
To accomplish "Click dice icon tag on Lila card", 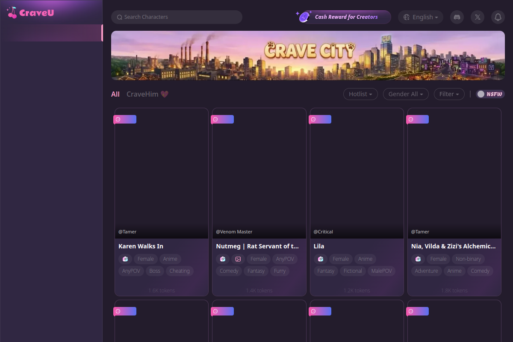I will point(320,259).
